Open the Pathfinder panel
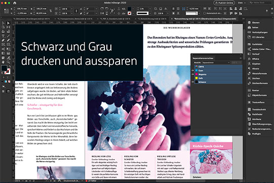The width and height of the screenshot is (274, 183). [255, 115]
